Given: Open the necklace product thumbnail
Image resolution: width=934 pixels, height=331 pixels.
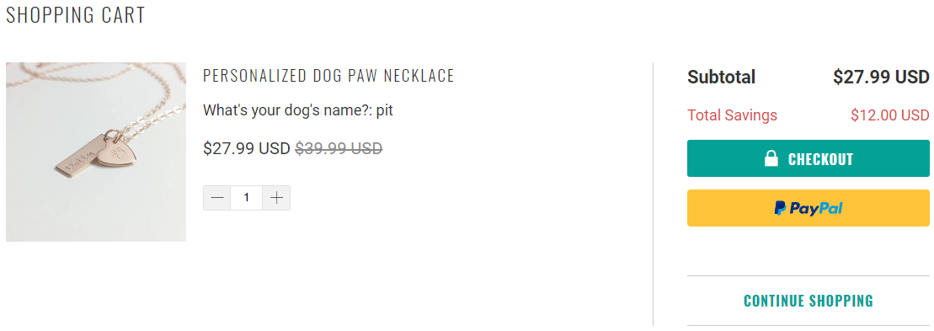Looking at the screenshot, I should coord(96,152).
